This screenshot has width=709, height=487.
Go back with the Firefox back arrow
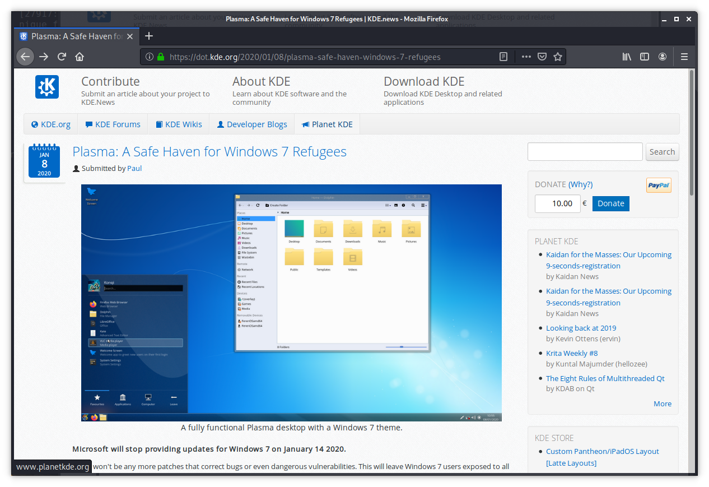click(25, 57)
